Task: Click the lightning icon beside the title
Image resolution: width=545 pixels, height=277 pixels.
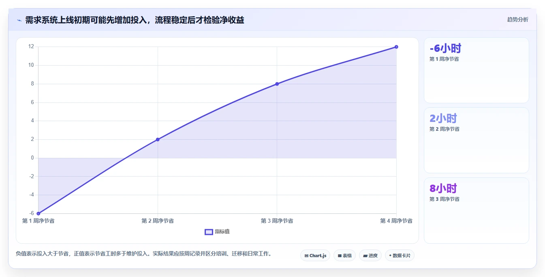Action: tap(19, 20)
